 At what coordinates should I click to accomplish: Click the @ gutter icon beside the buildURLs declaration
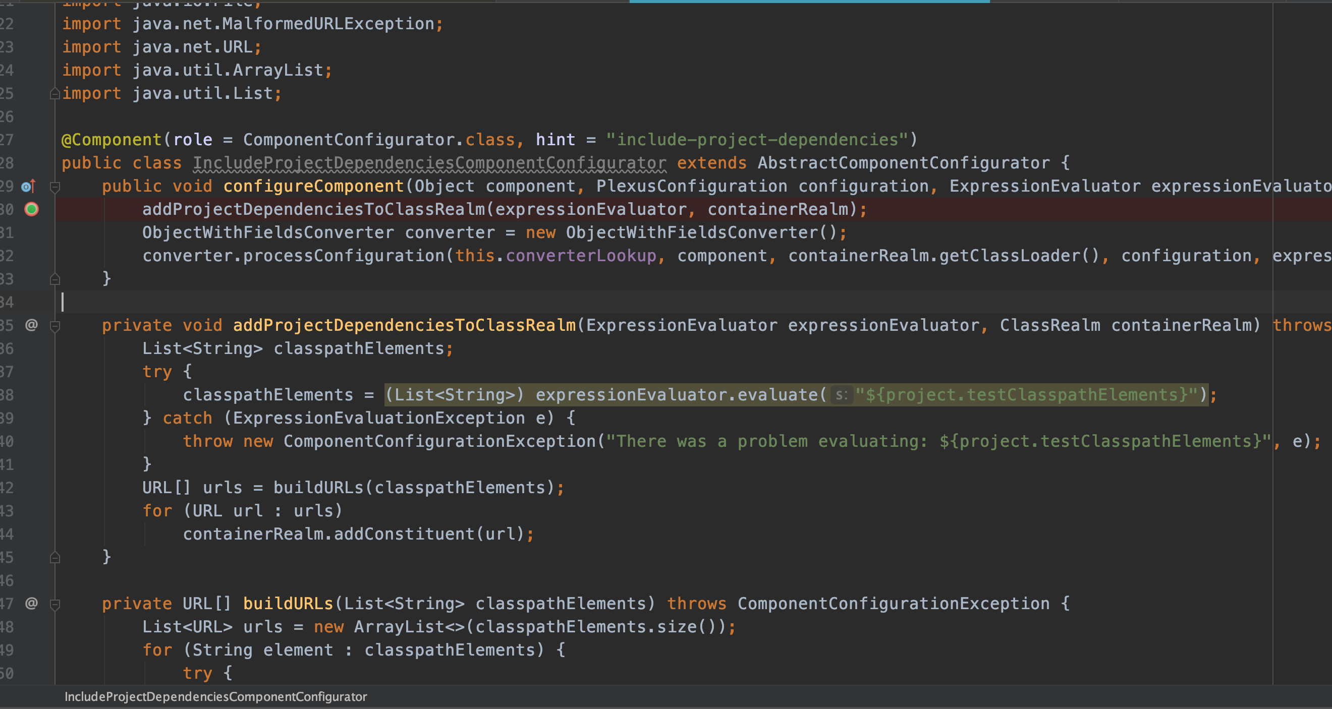click(32, 604)
